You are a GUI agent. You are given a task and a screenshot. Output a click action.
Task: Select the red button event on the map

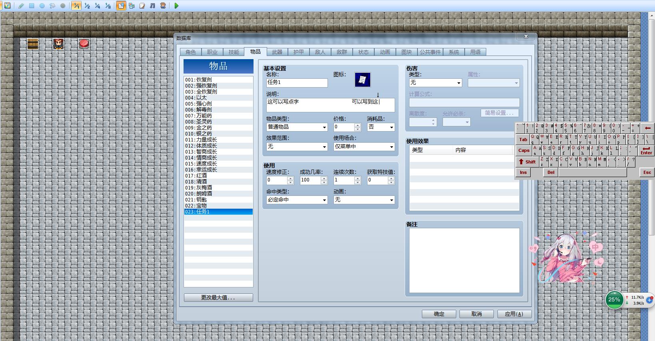[x=84, y=44]
